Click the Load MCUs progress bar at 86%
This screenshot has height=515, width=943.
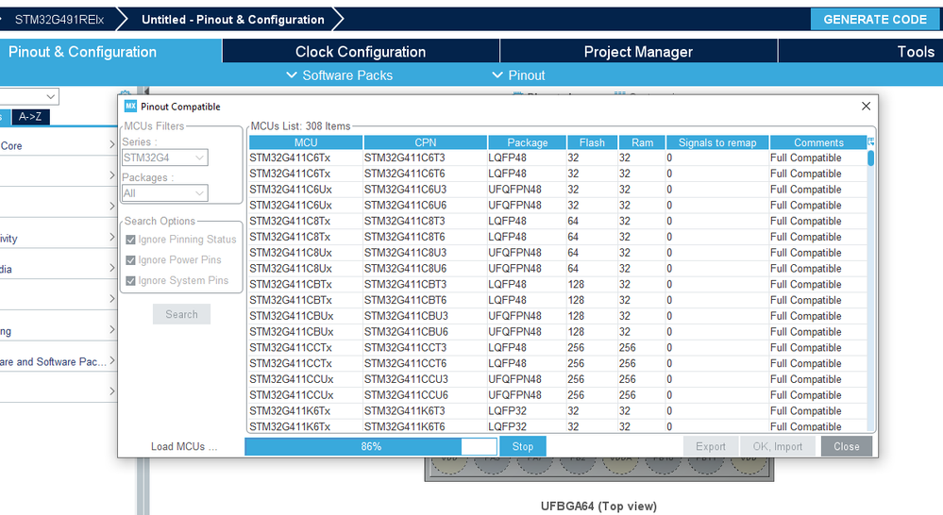click(x=371, y=446)
